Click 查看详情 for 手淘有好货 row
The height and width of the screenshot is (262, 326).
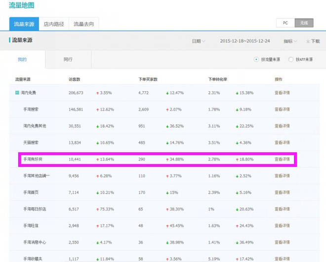coord(282,159)
